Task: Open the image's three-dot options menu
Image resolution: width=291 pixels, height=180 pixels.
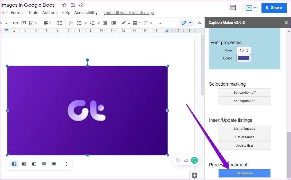Action: 67,164
